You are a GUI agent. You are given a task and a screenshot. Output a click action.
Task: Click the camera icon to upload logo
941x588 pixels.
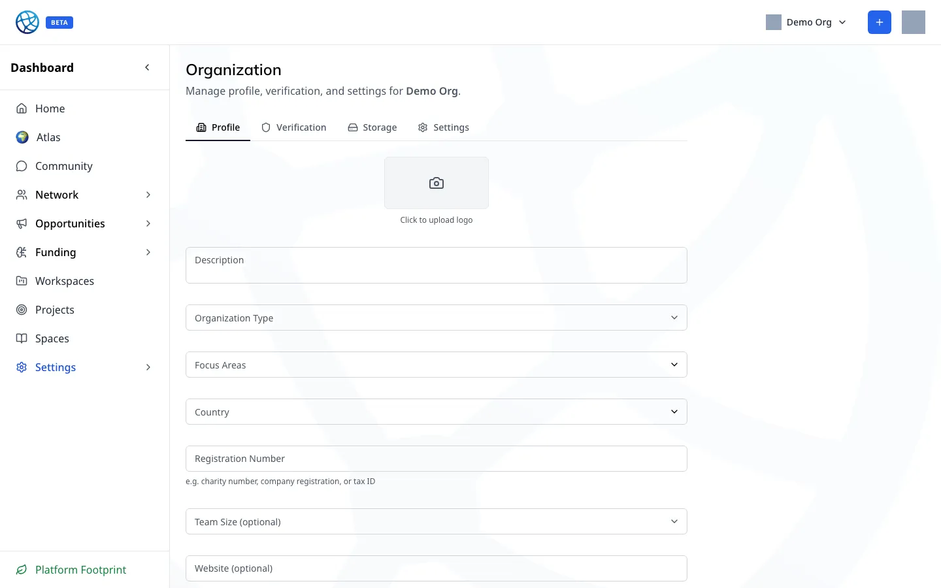pyautogui.click(x=437, y=183)
